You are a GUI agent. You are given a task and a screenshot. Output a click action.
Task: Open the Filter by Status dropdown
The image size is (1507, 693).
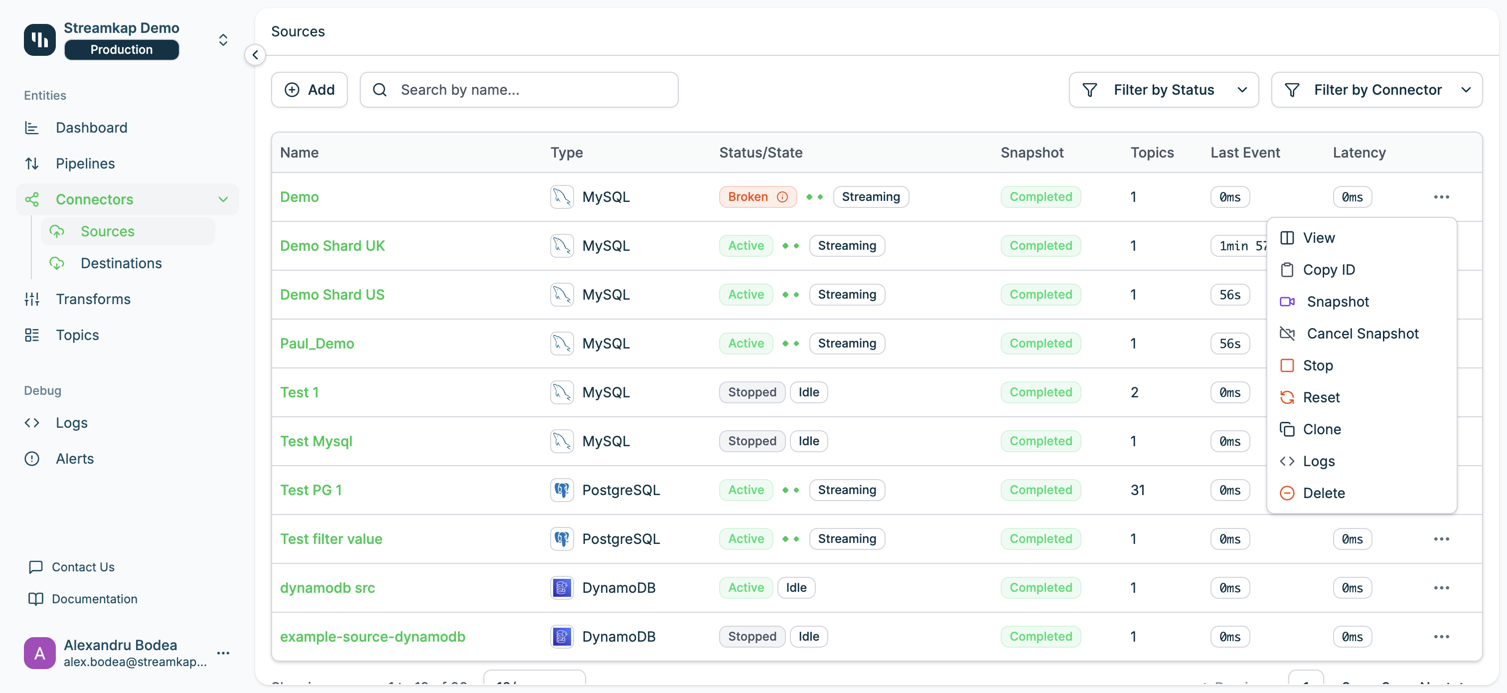(1163, 90)
